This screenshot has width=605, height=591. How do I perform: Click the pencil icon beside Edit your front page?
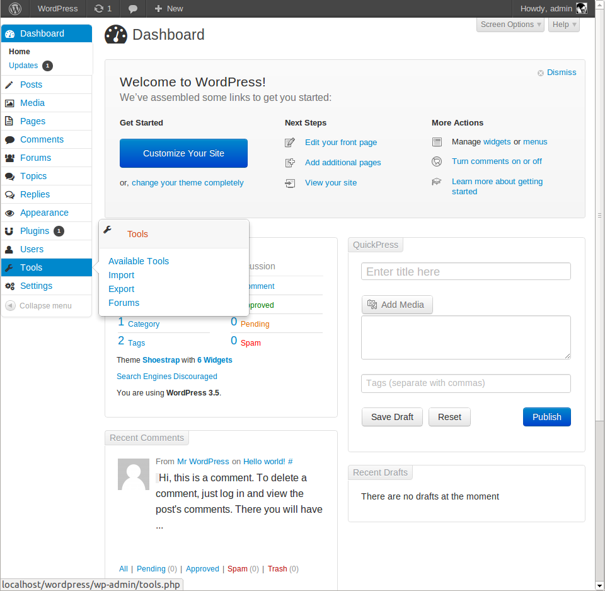290,143
